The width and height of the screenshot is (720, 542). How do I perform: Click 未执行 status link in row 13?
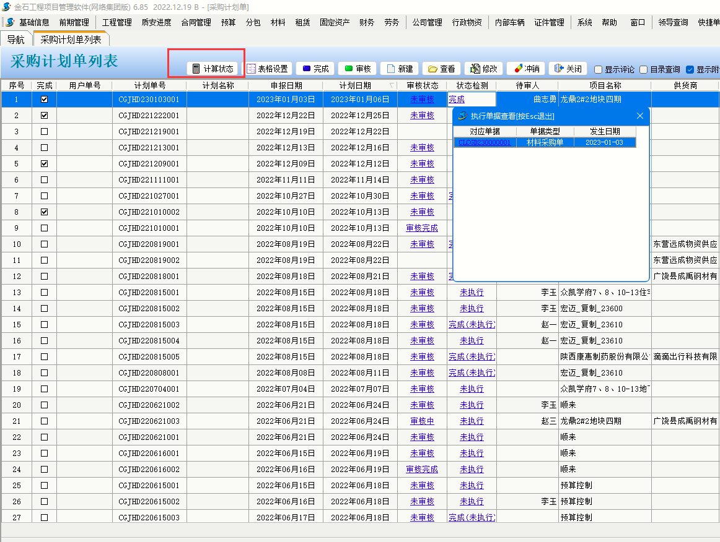click(472, 293)
